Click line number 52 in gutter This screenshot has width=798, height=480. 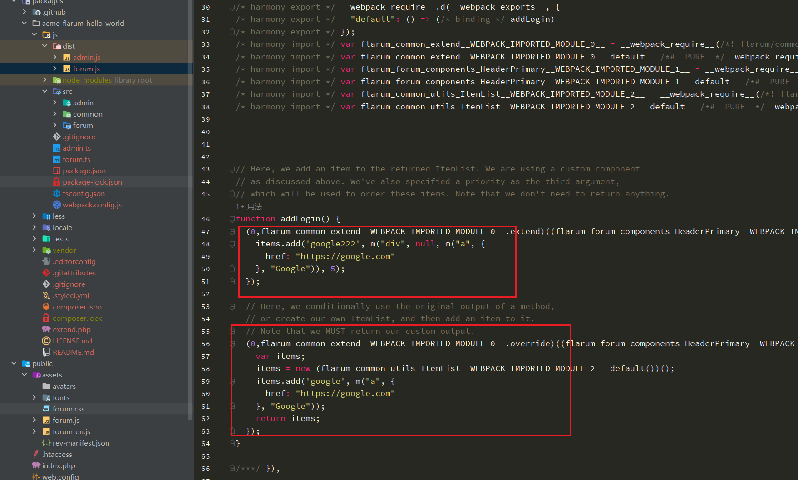[206, 294]
